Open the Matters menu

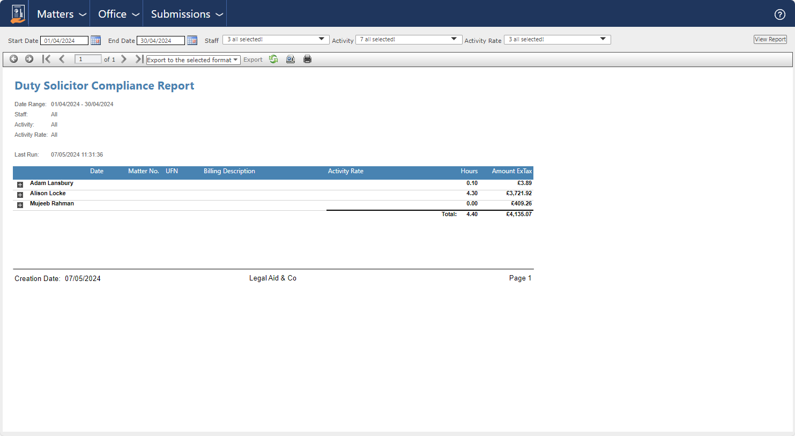(61, 14)
